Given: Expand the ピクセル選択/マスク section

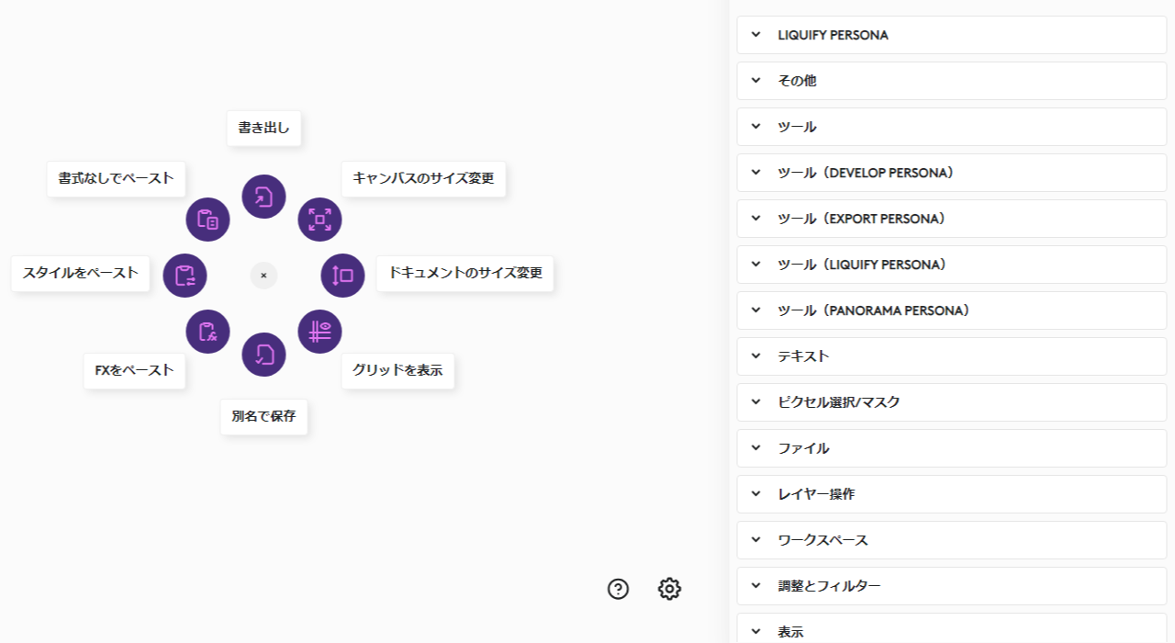Looking at the screenshot, I should (x=951, y=402).
